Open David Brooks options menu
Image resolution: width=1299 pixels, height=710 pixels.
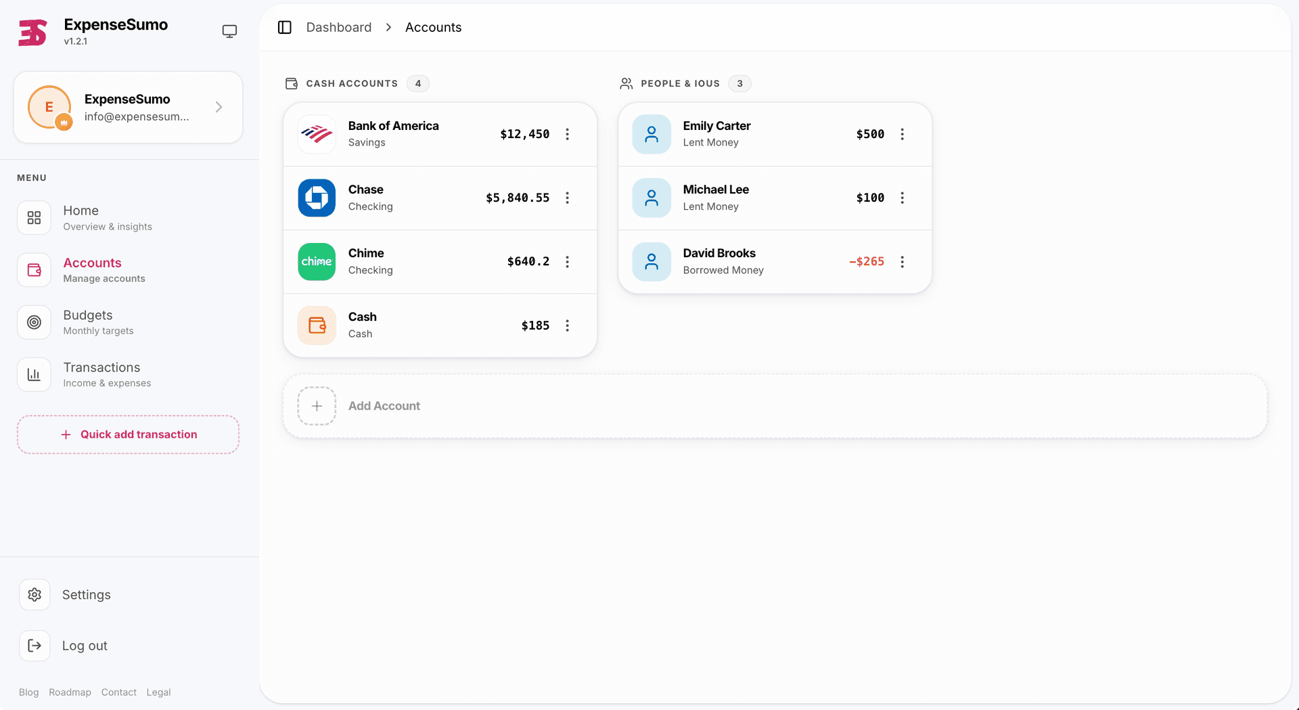coord(903,261)
